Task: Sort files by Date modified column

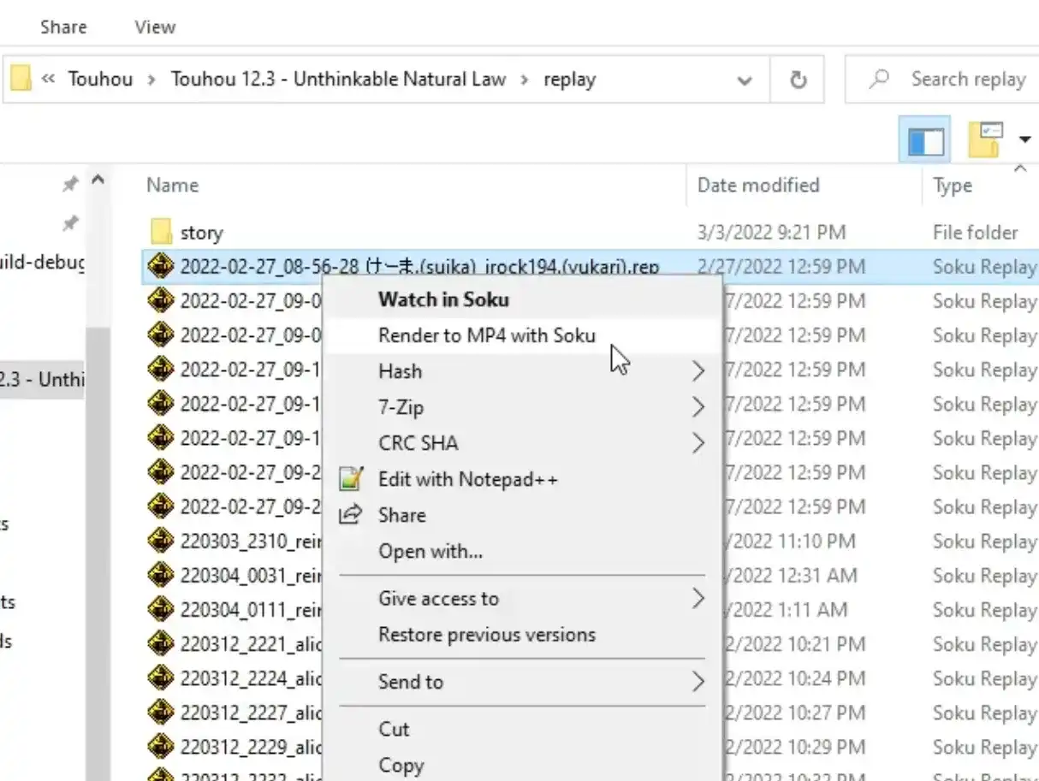Action: coord(757,185)
